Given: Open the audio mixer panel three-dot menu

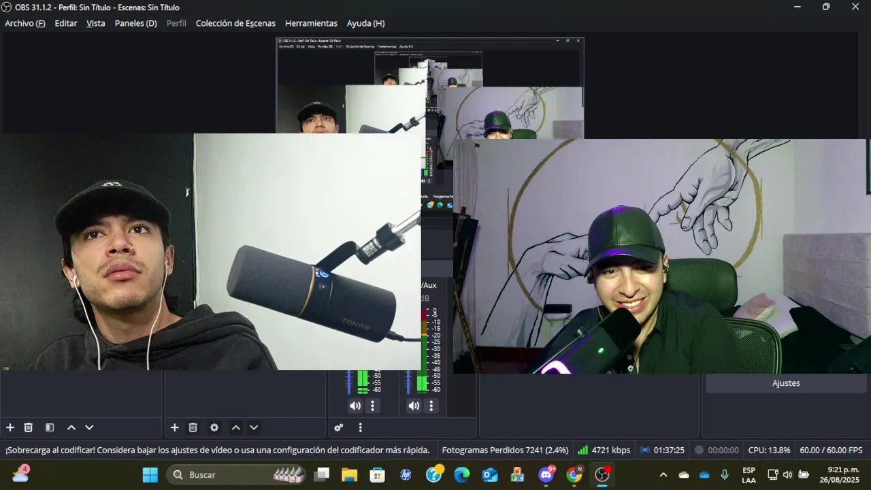Looking at the screenshot, I should point(361,427).
